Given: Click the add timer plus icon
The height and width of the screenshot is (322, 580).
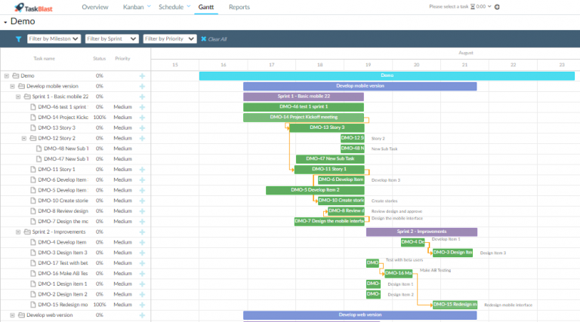Looking at the screenshot, I should tap(497, 7).
